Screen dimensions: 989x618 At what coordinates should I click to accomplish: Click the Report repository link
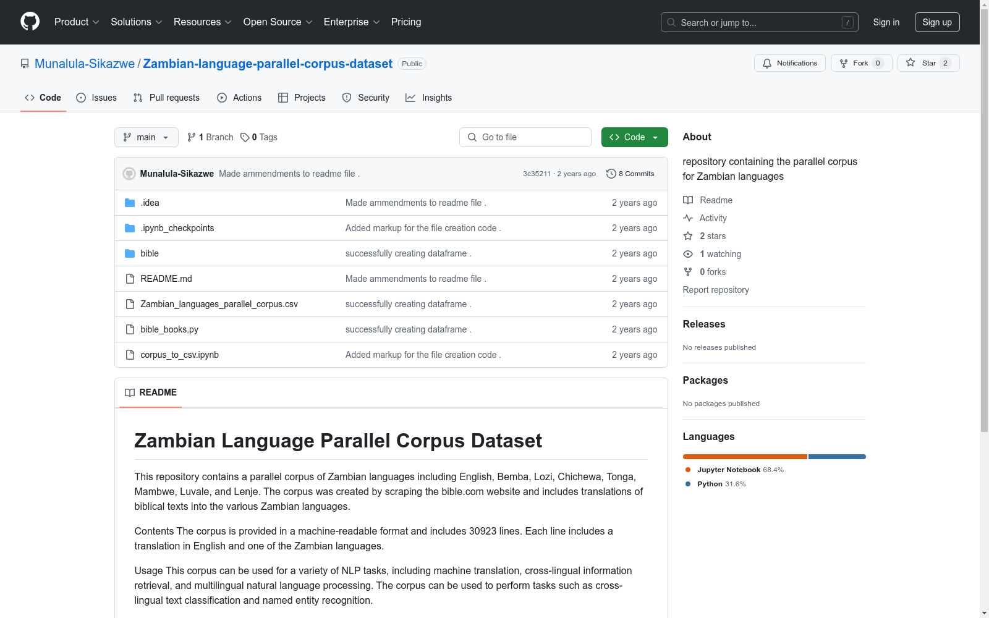(x=716, y=290)
